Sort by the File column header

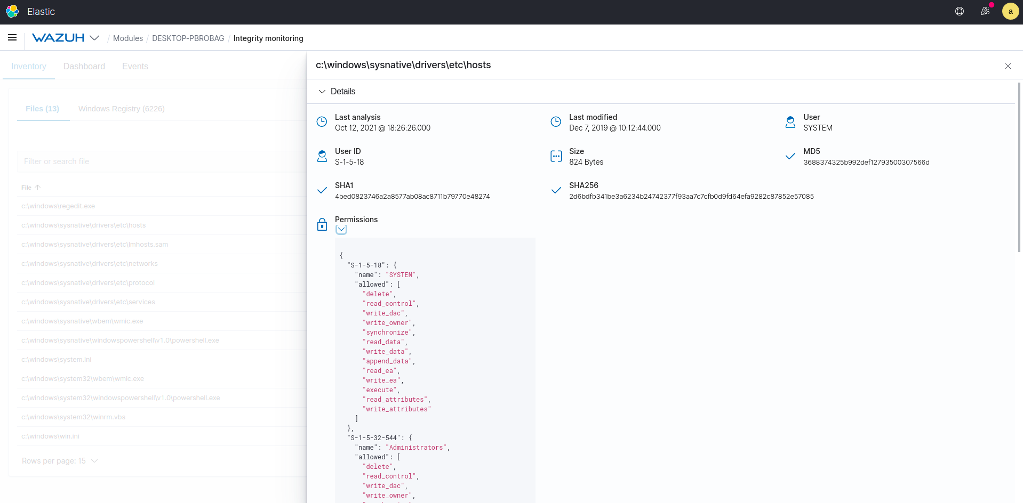[x=31, y=188]
